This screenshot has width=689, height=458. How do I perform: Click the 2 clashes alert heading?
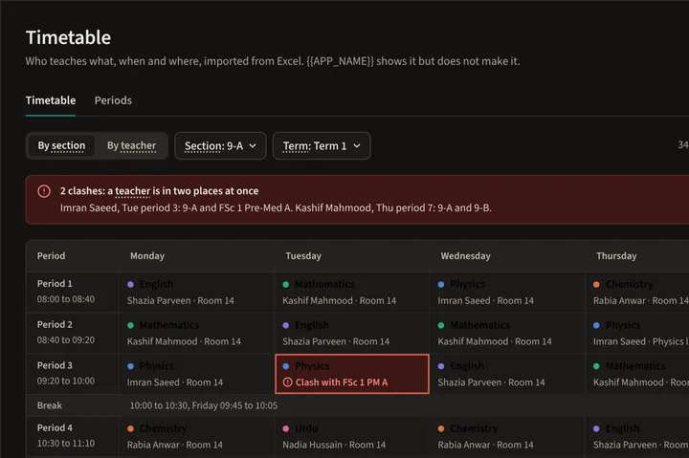(x=159, y=191)
